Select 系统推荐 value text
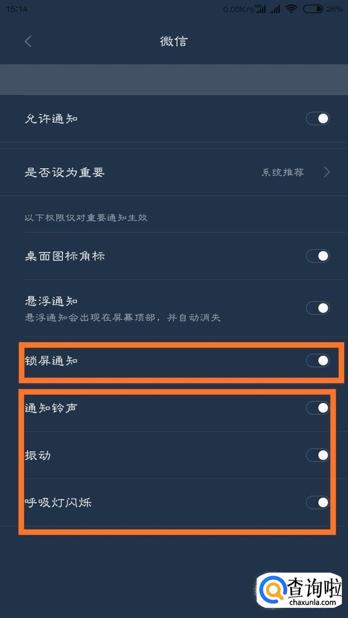Image resolution: width=348 pixels, height=618 pixels. click(283, 172)
